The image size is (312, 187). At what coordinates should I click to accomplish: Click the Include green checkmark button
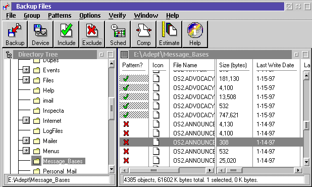[x=66, y=34]
